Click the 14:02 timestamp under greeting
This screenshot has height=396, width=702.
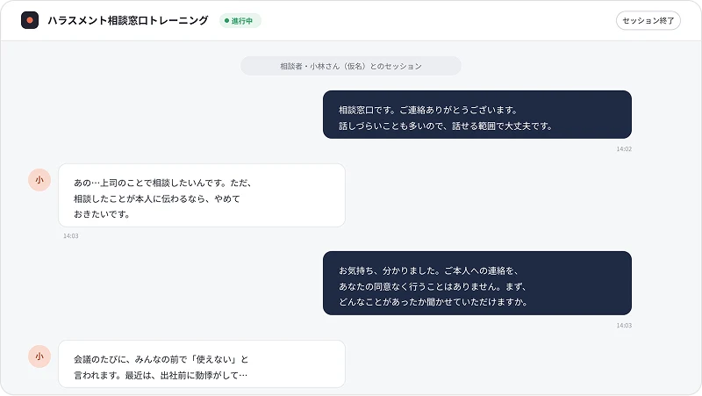[x=624, y=148]
